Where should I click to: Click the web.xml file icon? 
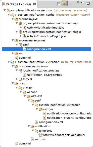pyautogui.click(x=33, y=139)
